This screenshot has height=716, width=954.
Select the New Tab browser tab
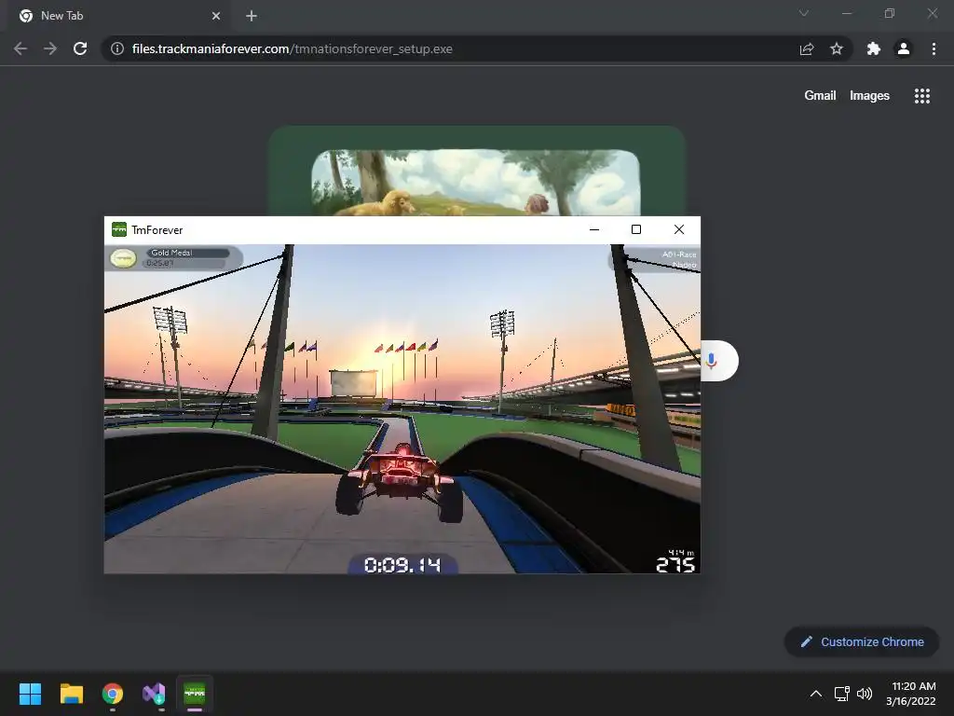(x=118, y=16)
